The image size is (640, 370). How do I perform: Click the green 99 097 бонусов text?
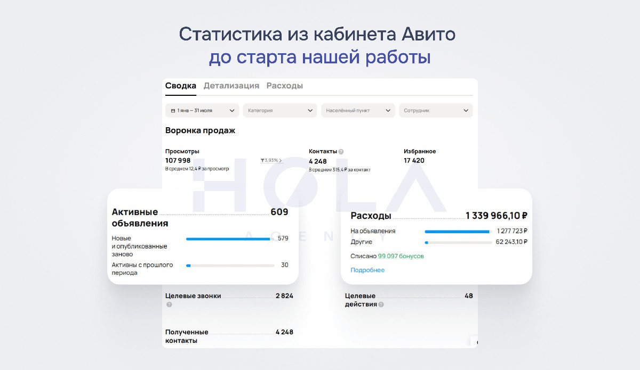(401, 256)
